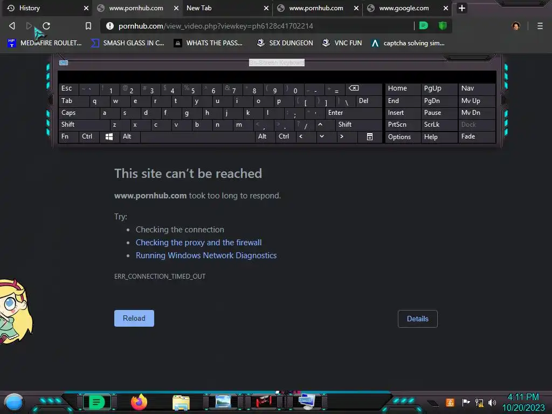Click the Enter key
The height and width of the screenshot is (414, 552).
(x=354, y=113)
